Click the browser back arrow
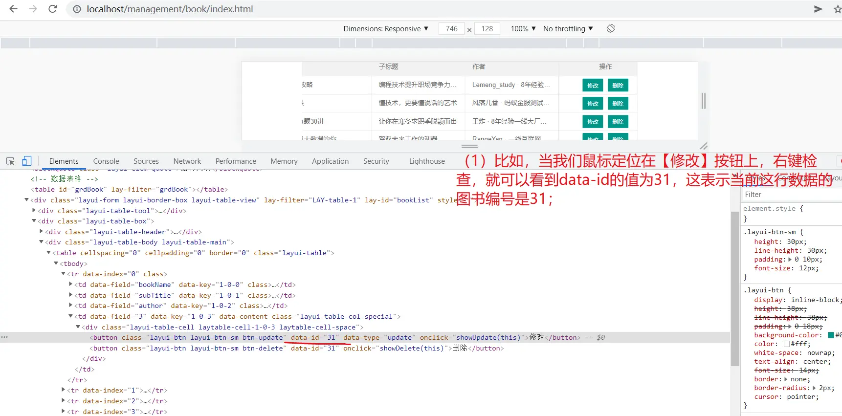Image resolution: width=842 pixels, height=416 pixels. [x=13, y=9]
